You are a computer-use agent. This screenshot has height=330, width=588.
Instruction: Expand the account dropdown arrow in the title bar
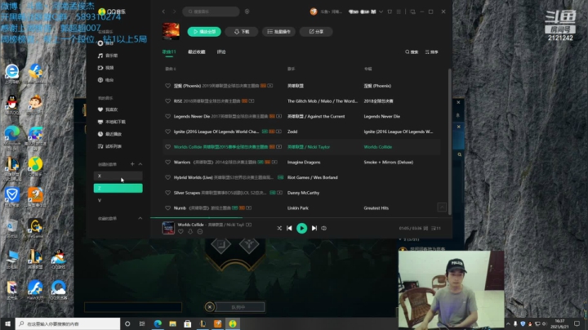tap(381, 11)
